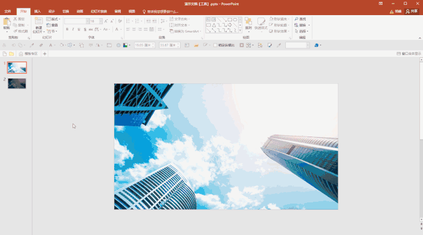
Task: Click the Cut (剪切) scissors icon
Action: point(15,19)
